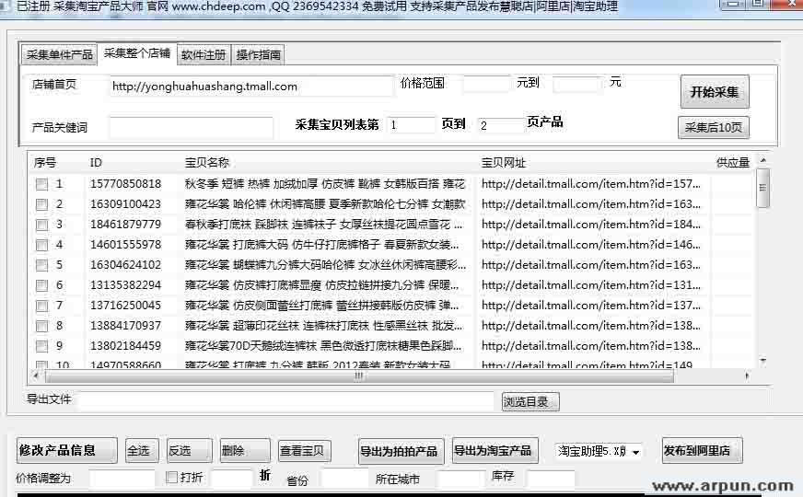Screen dimensions: 803x497
Task: Click the URL ending id=146...
Action: pos(591,245)
